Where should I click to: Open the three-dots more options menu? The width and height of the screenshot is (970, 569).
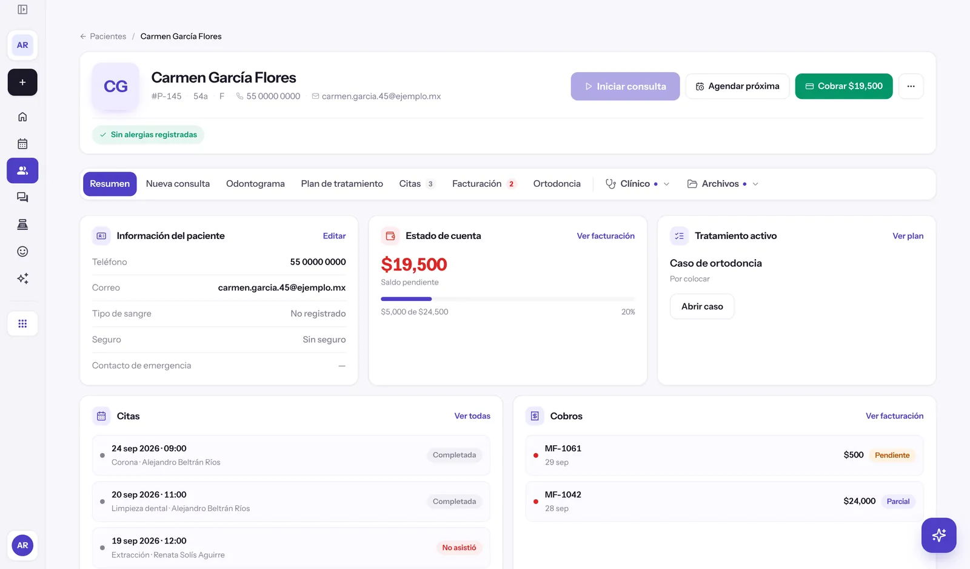coord(911,86)
